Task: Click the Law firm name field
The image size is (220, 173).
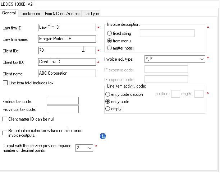Action: pyautogui.click(x=67, y=39)
